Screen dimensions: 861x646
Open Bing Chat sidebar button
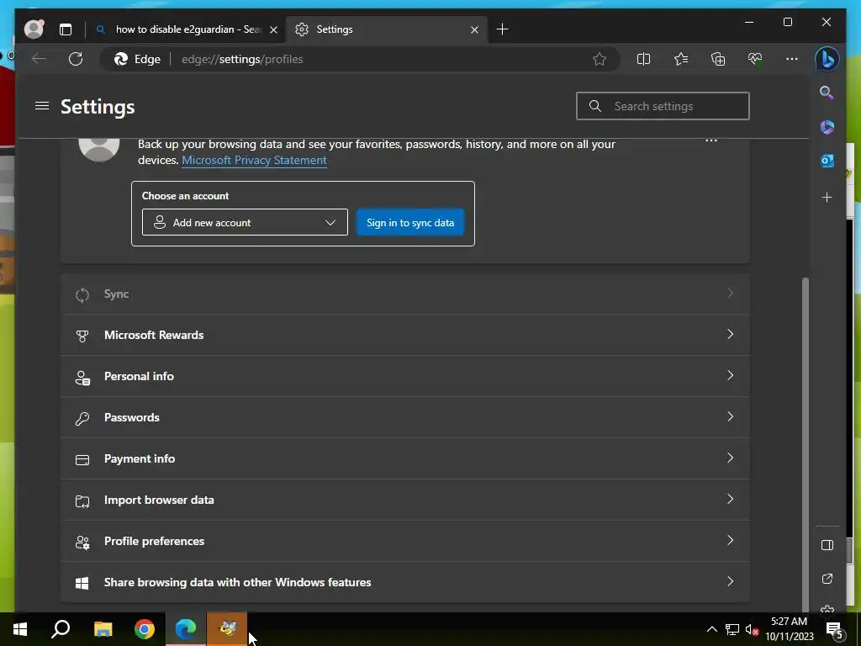click(x=827, y=59)
